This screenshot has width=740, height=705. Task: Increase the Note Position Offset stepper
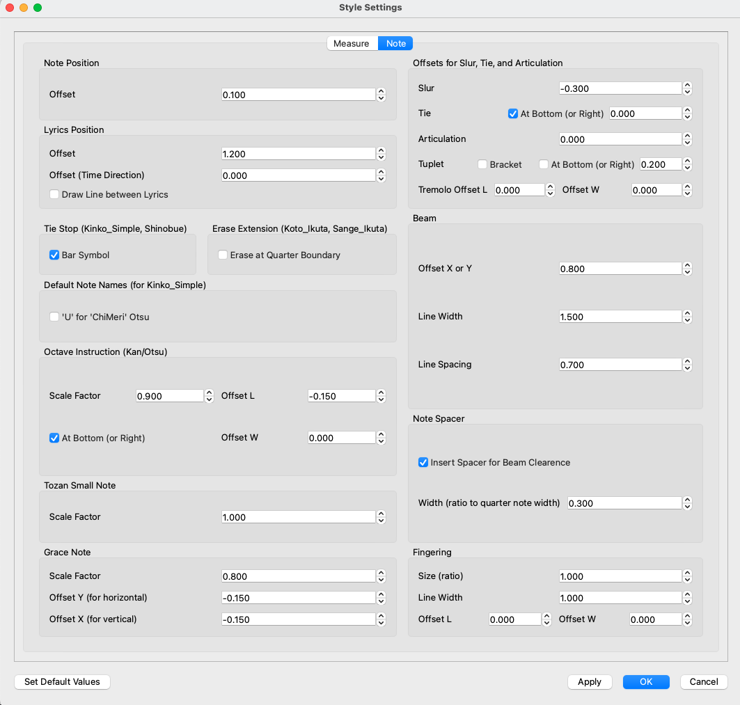pos(381,91)
